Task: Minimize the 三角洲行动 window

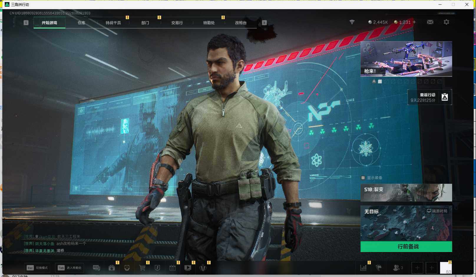Action: coord(440,4)
